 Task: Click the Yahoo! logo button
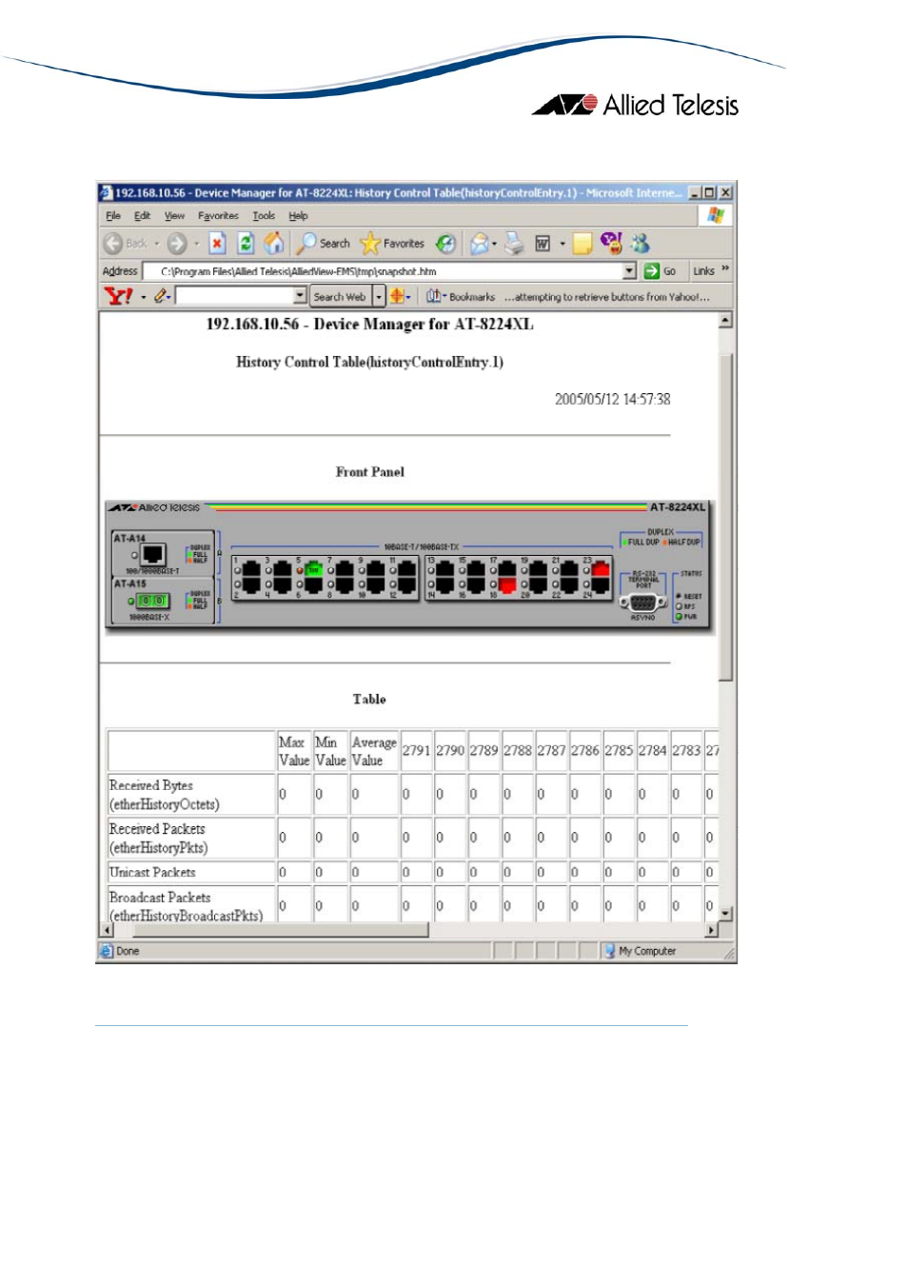[118, 296]
